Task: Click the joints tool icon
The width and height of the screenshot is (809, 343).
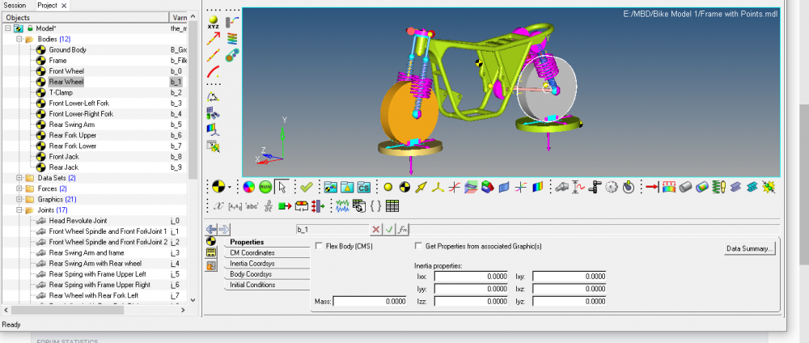Action: [562, 187]
